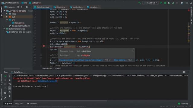Image resolution: width=193 pixels, height=108 pixels.
Task: Click the red error indicator above the editor scrollbar
Action: [189, 10]
